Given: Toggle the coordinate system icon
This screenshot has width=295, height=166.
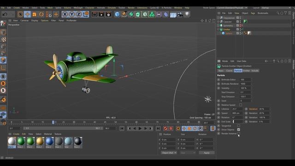Looking at the screenshot, I should coord(86,14).
